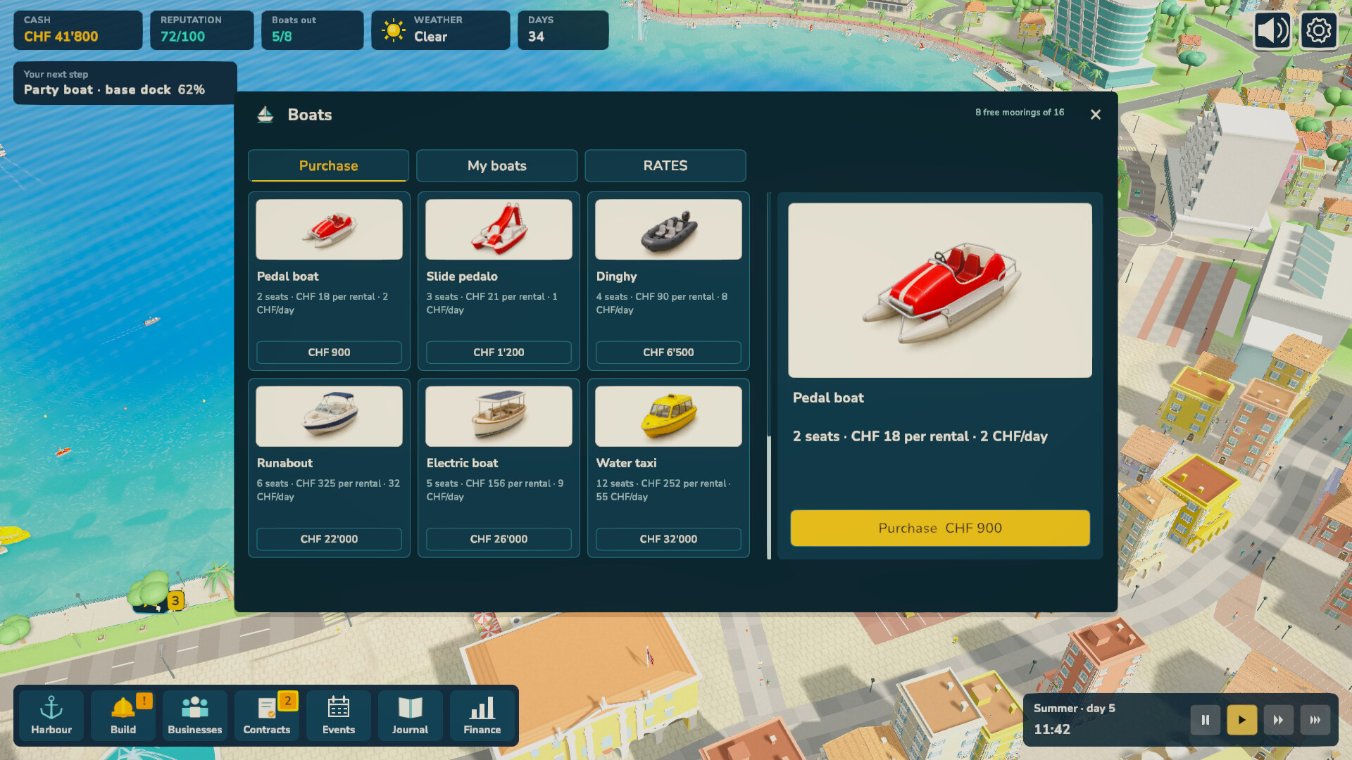1352x760 pixels.
Task: Set game speed to normal play
Action: [1242, 720]
